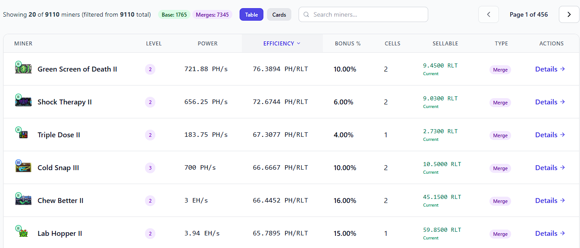Click the 183.75 PH/s power value
This screenshot has height=248, width=580.
pos(206,135)
